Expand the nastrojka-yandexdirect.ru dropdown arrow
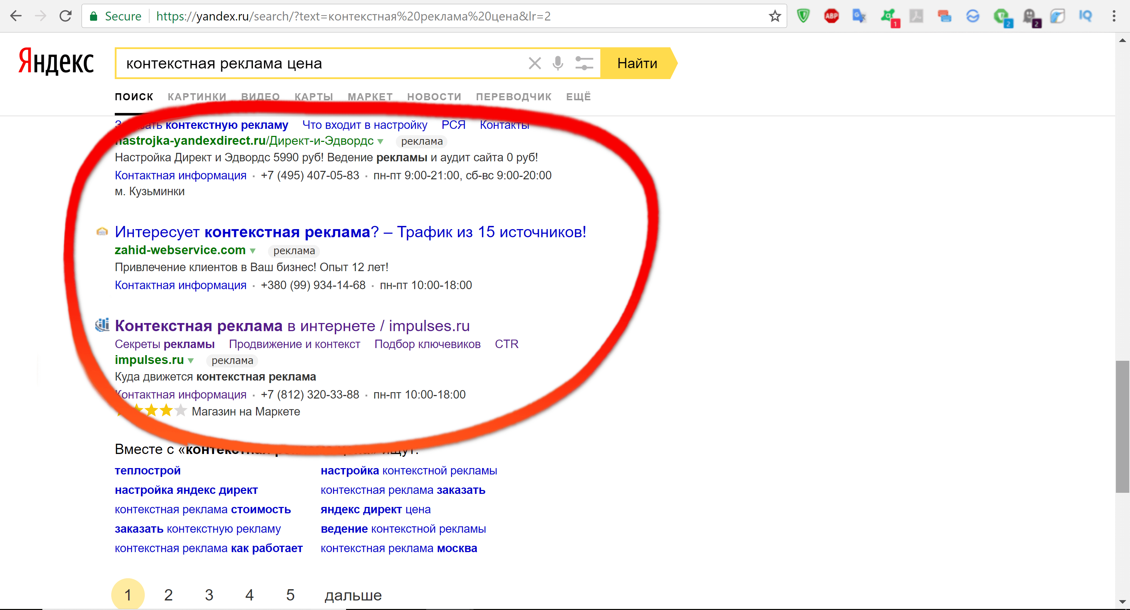The height and width of the screenshot is (610, 1130). [x=380, y=141]
